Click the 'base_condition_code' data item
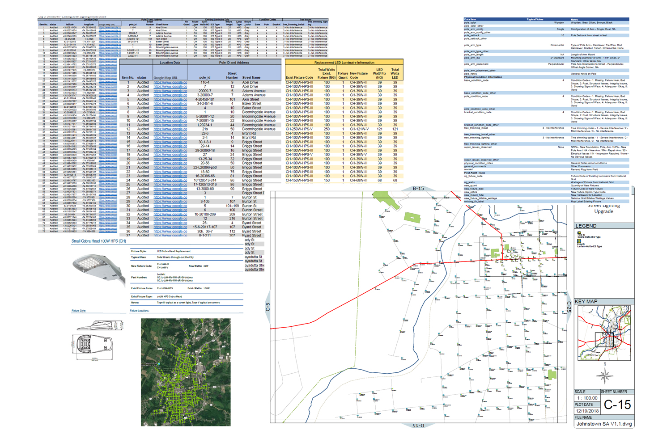The width and height of the screenshot is (671, 447). (x=476, y=80)
